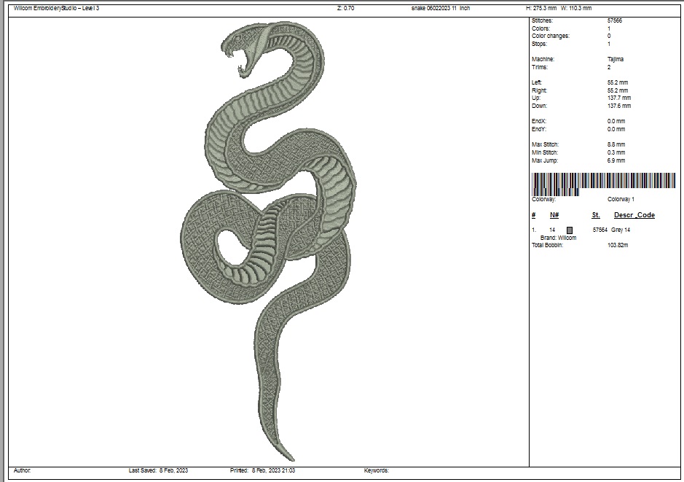Click the Keywords field in footer
The height and width of the screenshot is (482, 684).
(x=377, y=470)
